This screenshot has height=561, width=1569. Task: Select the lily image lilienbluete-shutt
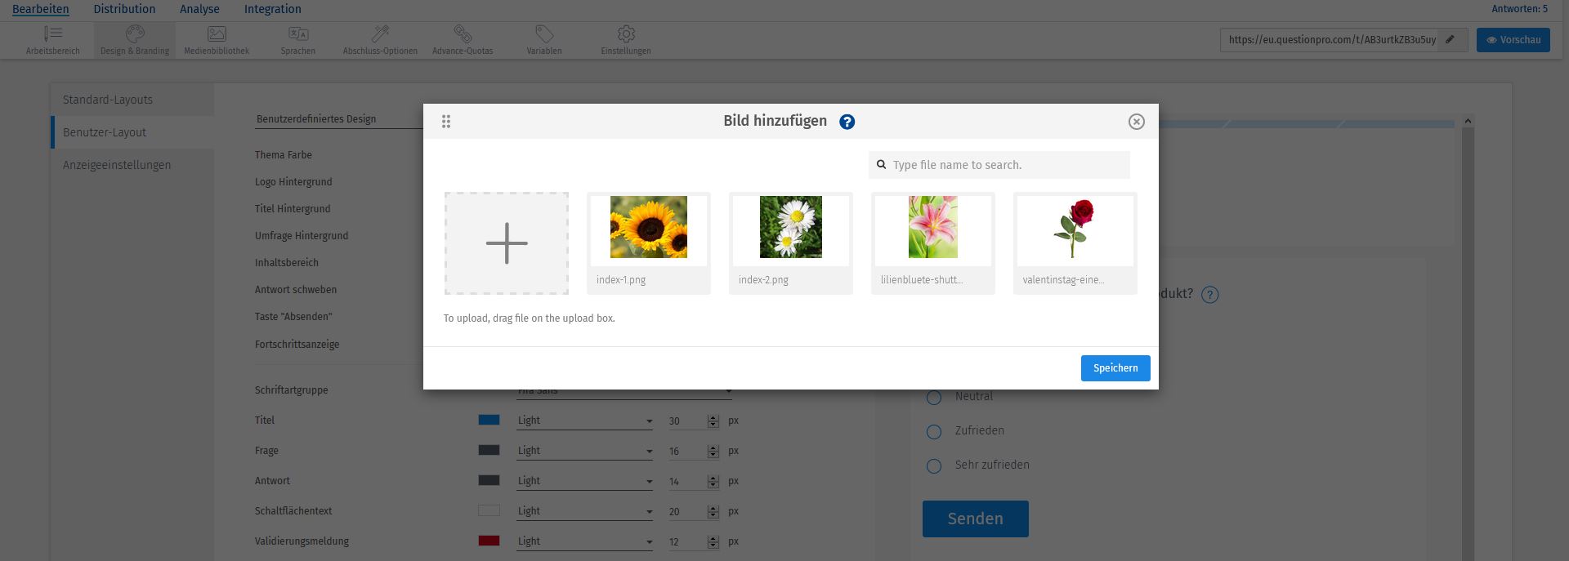pyautogui.click(x=933, y=243)
